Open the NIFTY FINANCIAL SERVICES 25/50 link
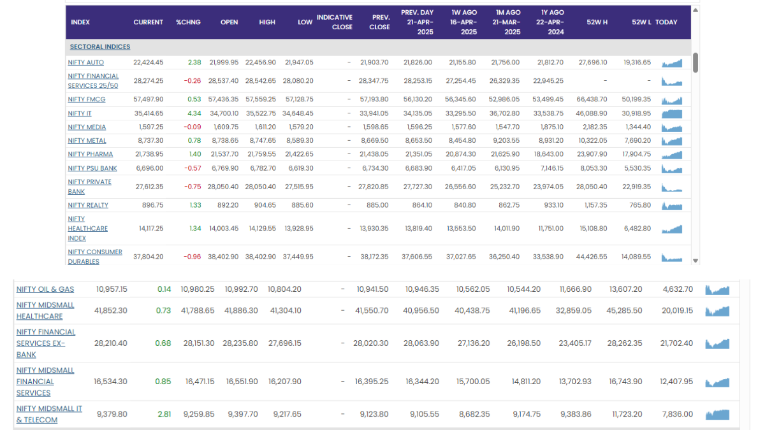 pos(93,81)
